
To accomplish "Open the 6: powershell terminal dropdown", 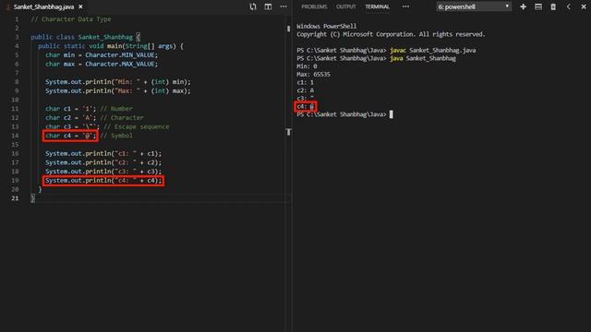I will point(474,6).
